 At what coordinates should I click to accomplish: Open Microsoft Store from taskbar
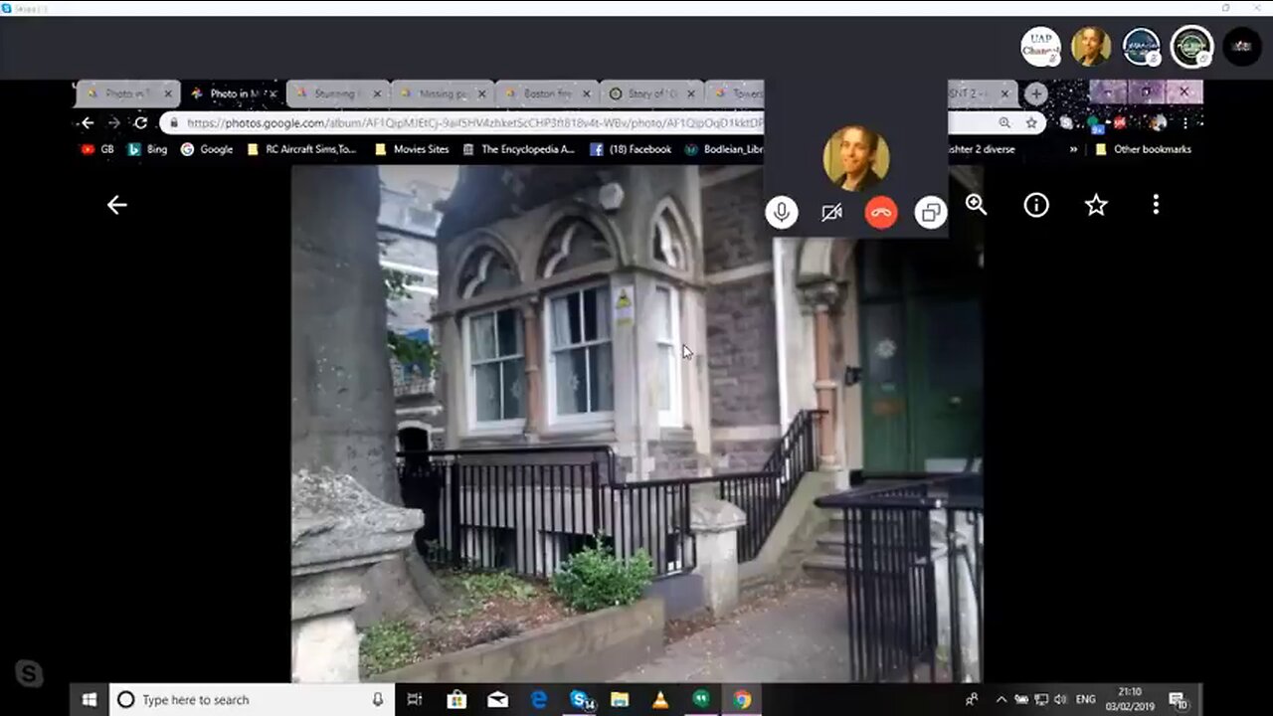456,700
